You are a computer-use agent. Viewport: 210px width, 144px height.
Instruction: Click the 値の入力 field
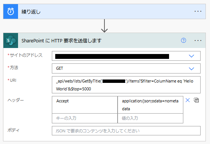[x=150, y=118]
